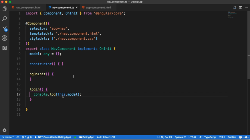Click Prettier in status bar
The image size is (250, 140).
point(232,137)
